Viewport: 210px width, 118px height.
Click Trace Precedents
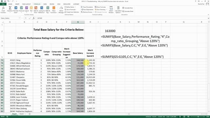point(87,7)
